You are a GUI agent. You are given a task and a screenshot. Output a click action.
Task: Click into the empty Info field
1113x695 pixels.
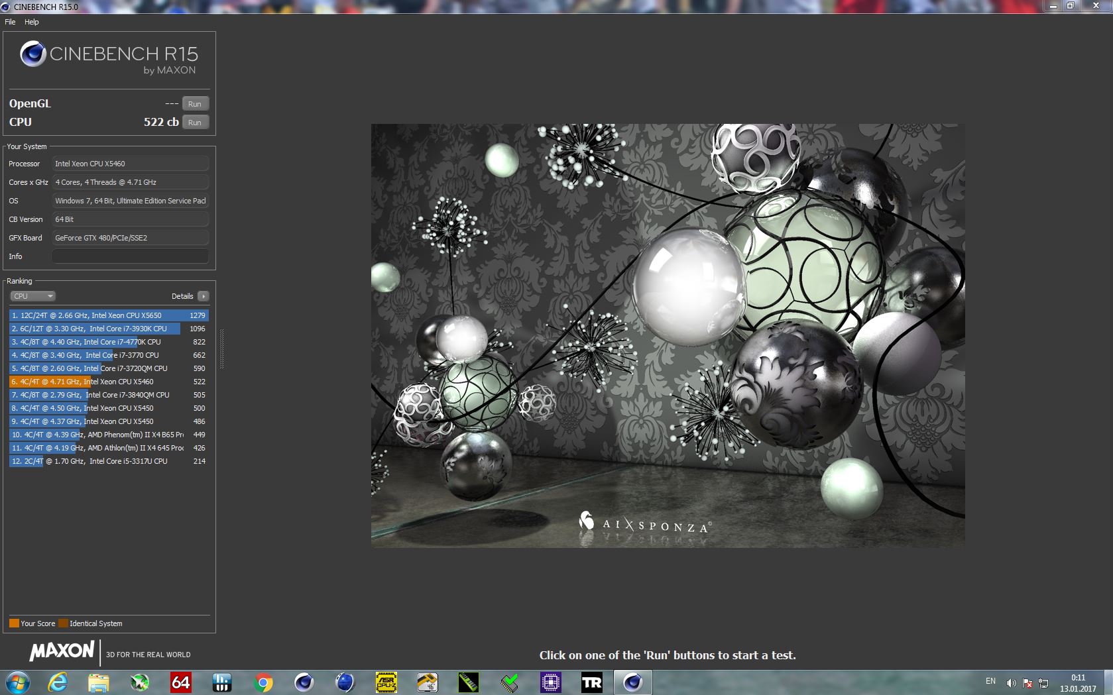(131, 256)
